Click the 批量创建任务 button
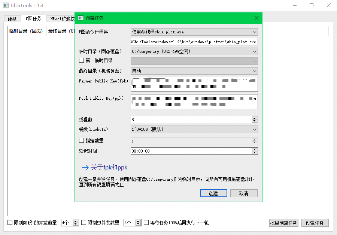Image resolution: width=337 pixels, height=235 pixels. 284,223
